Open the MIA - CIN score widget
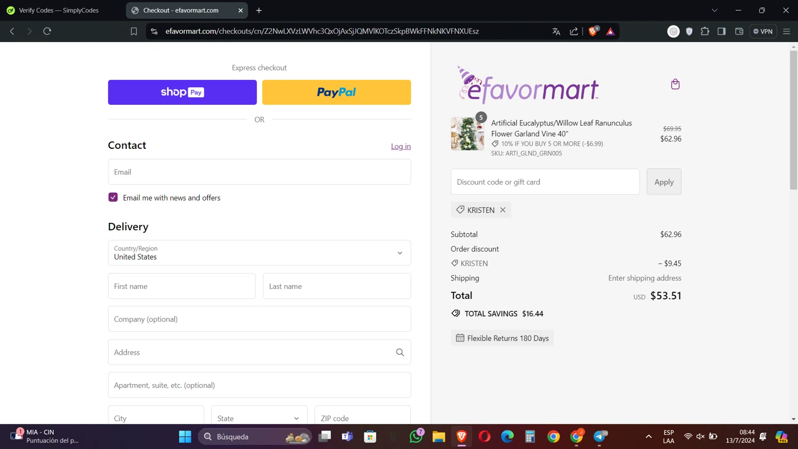Screen dimensions: 798x449 [x=45, y=436]
